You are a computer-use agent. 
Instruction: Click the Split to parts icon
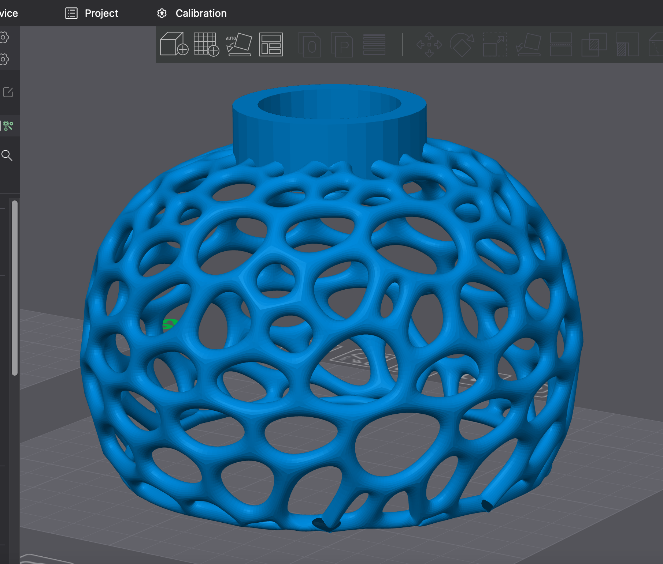[x=341, y=44]
